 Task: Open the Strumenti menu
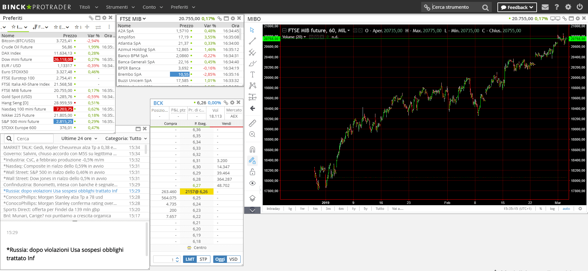[120, 7]
